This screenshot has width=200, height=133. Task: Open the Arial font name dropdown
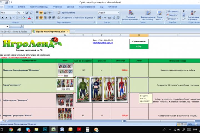point(16,12)
